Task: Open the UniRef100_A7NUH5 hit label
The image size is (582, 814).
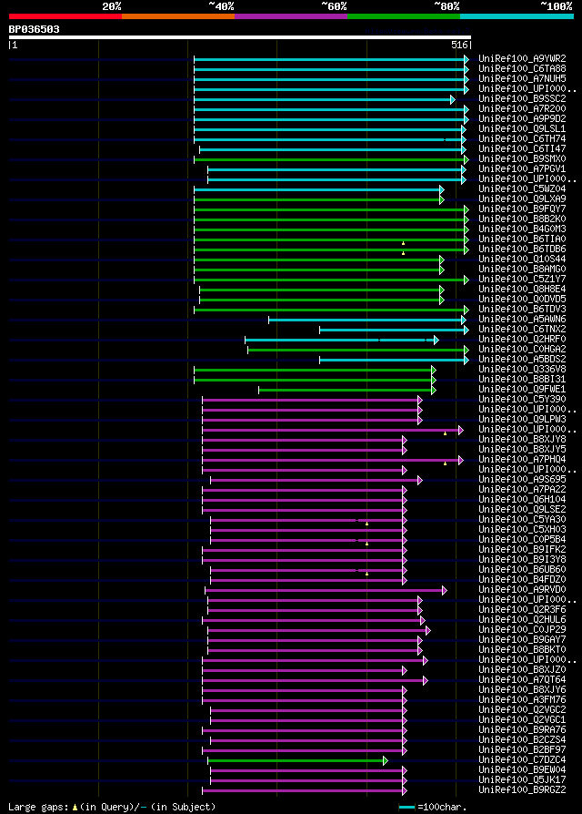Action: click(522, 79)
